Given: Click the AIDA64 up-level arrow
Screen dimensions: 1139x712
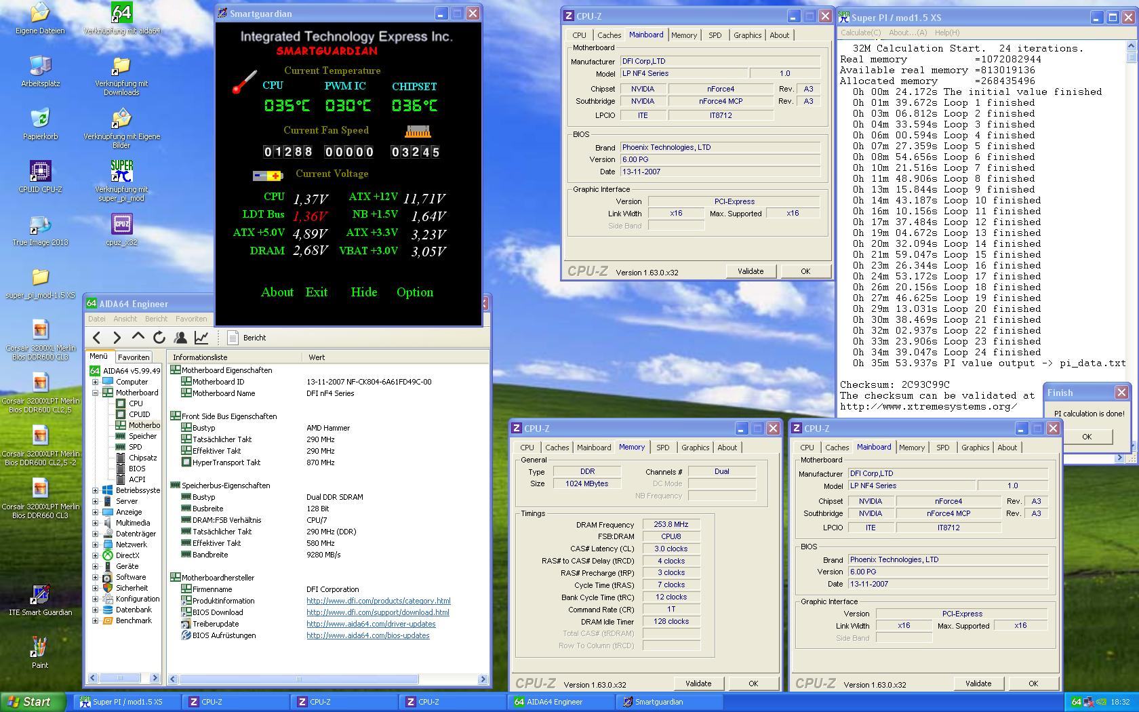Looking at the screenshot, I should pyautogui.click(x=138, y=337).
